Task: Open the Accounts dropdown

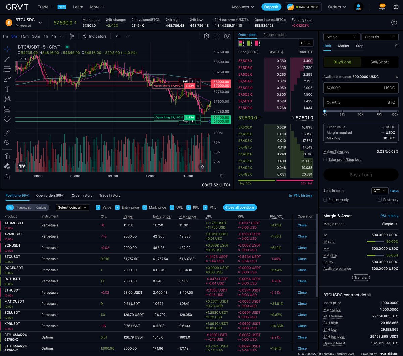Action: 243,7
